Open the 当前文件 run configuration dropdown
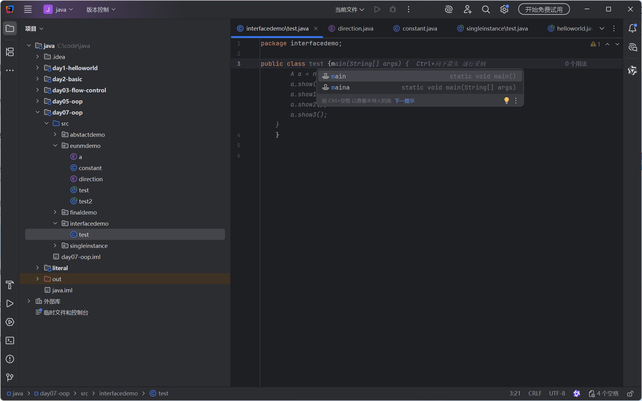This screenshot has width=642, height=401. 349,10
